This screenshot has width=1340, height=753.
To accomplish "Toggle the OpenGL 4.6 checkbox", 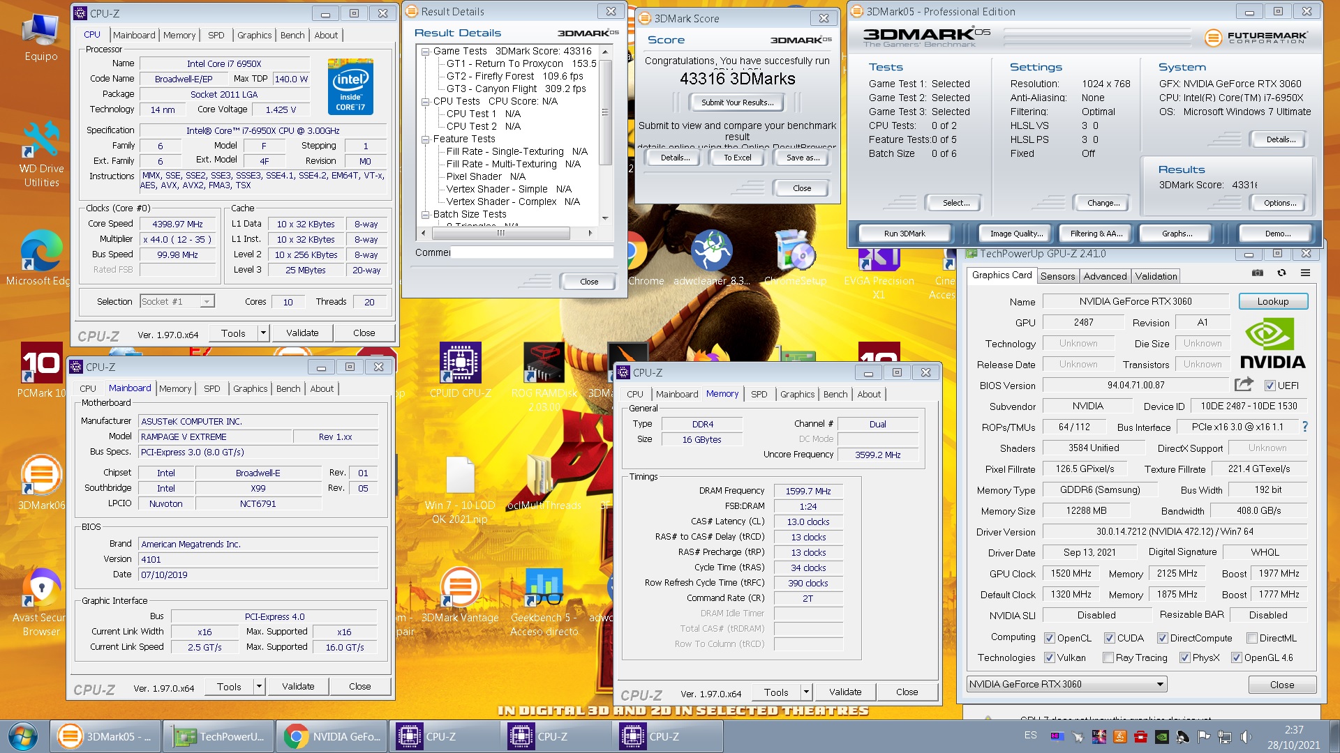I will [x=1236, y=657].
